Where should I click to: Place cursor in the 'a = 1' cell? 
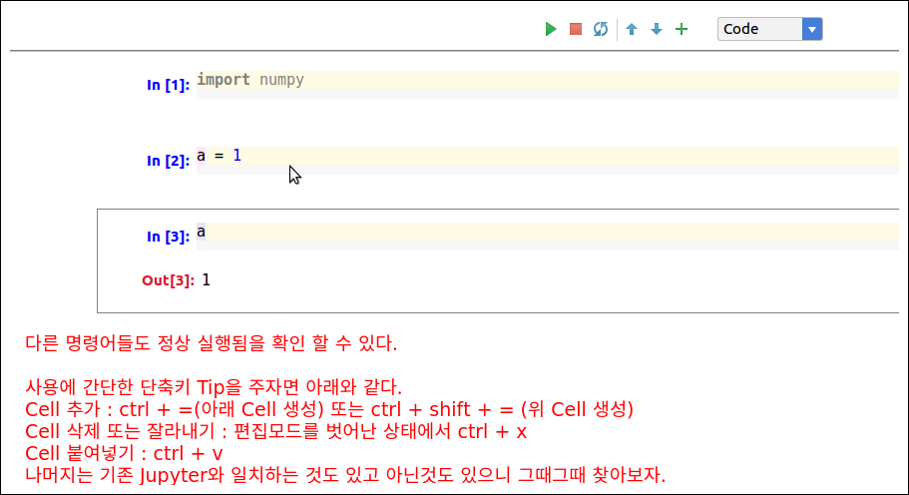click(547, 161)
